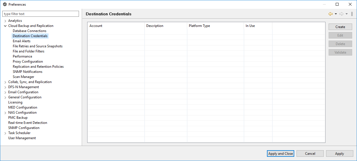Open Email Alerts preferences page

(22, 41)
